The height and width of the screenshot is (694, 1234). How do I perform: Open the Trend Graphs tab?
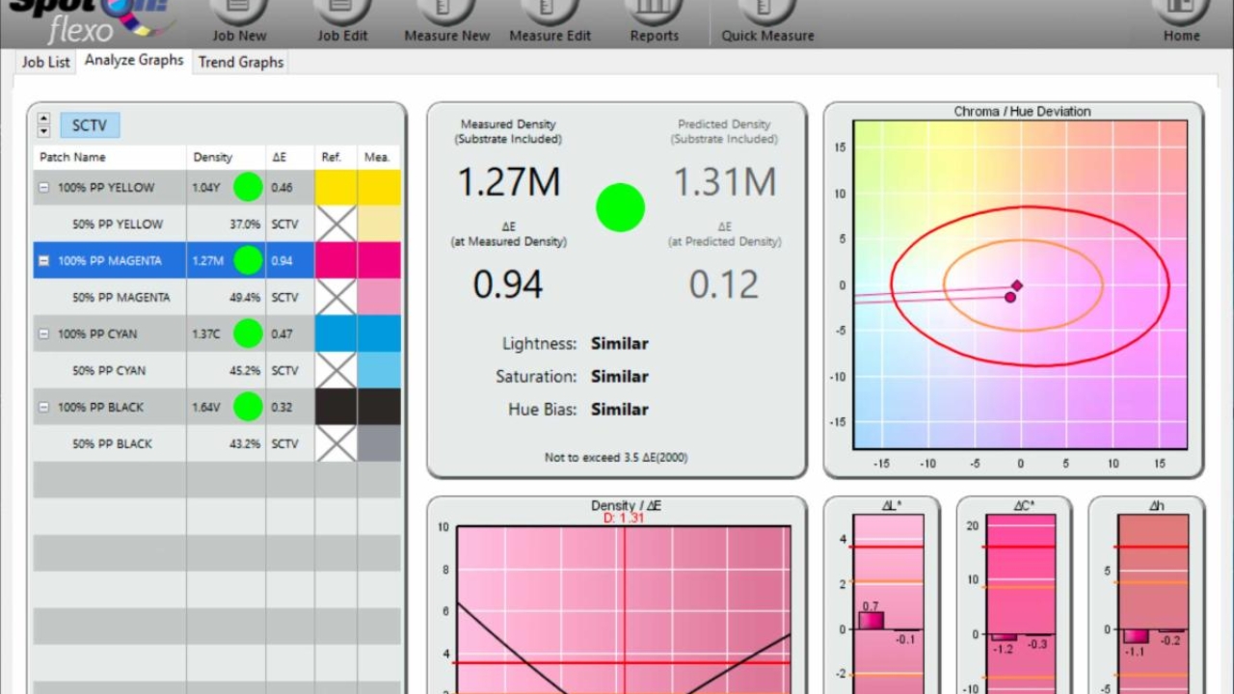point(240,61)
